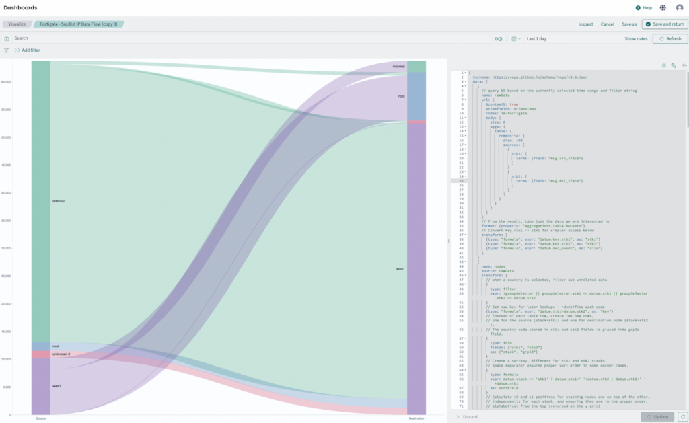Open the Vega debug wrench menu
The width and height of the screenshot is (689, 423).
tap(673, 65)
